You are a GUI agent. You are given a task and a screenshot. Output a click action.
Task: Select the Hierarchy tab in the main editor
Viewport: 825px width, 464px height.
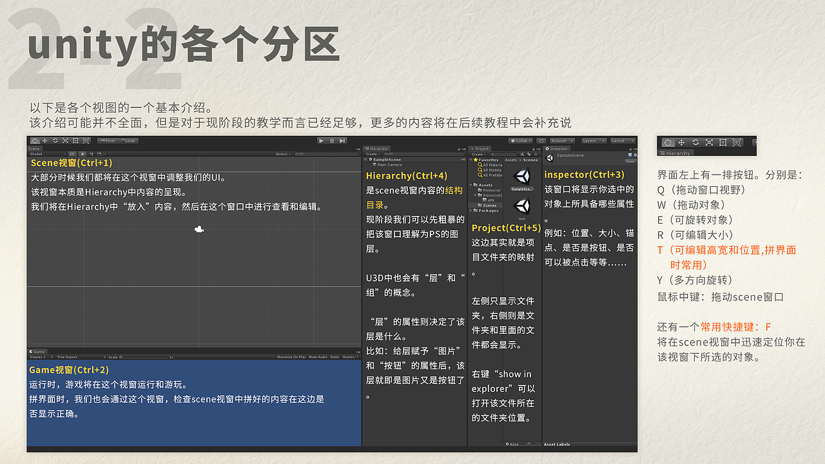tap(376, 149)
